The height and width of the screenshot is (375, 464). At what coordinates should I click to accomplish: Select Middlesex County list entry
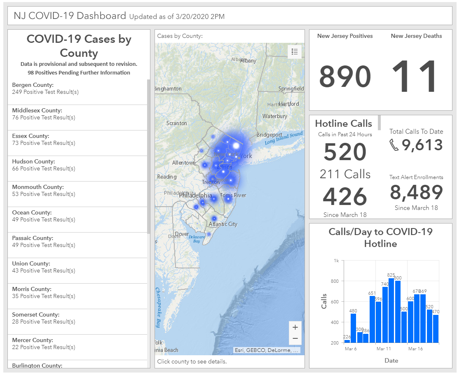(x=77, y=118)
